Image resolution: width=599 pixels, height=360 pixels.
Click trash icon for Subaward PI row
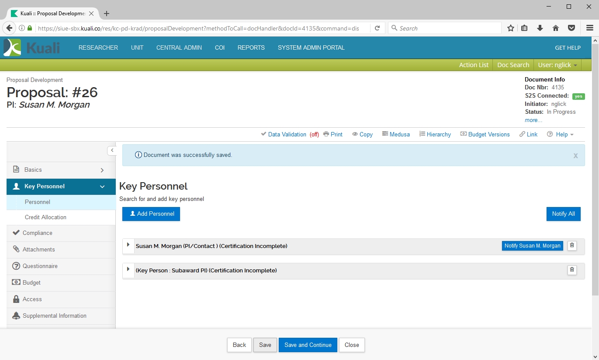pos(571,270)
